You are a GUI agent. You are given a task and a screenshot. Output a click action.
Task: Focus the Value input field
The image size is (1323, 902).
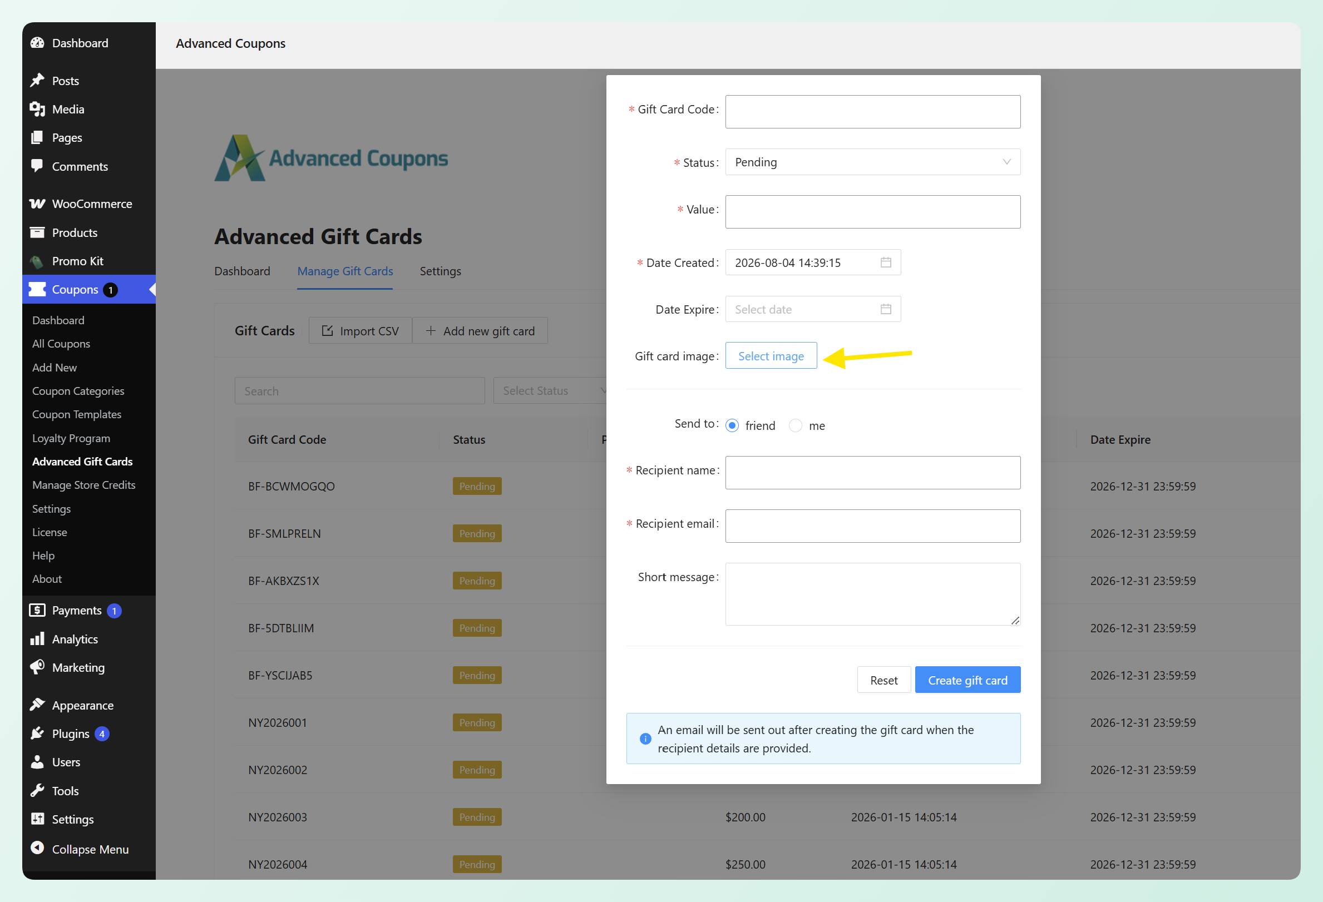coord(872,212)
